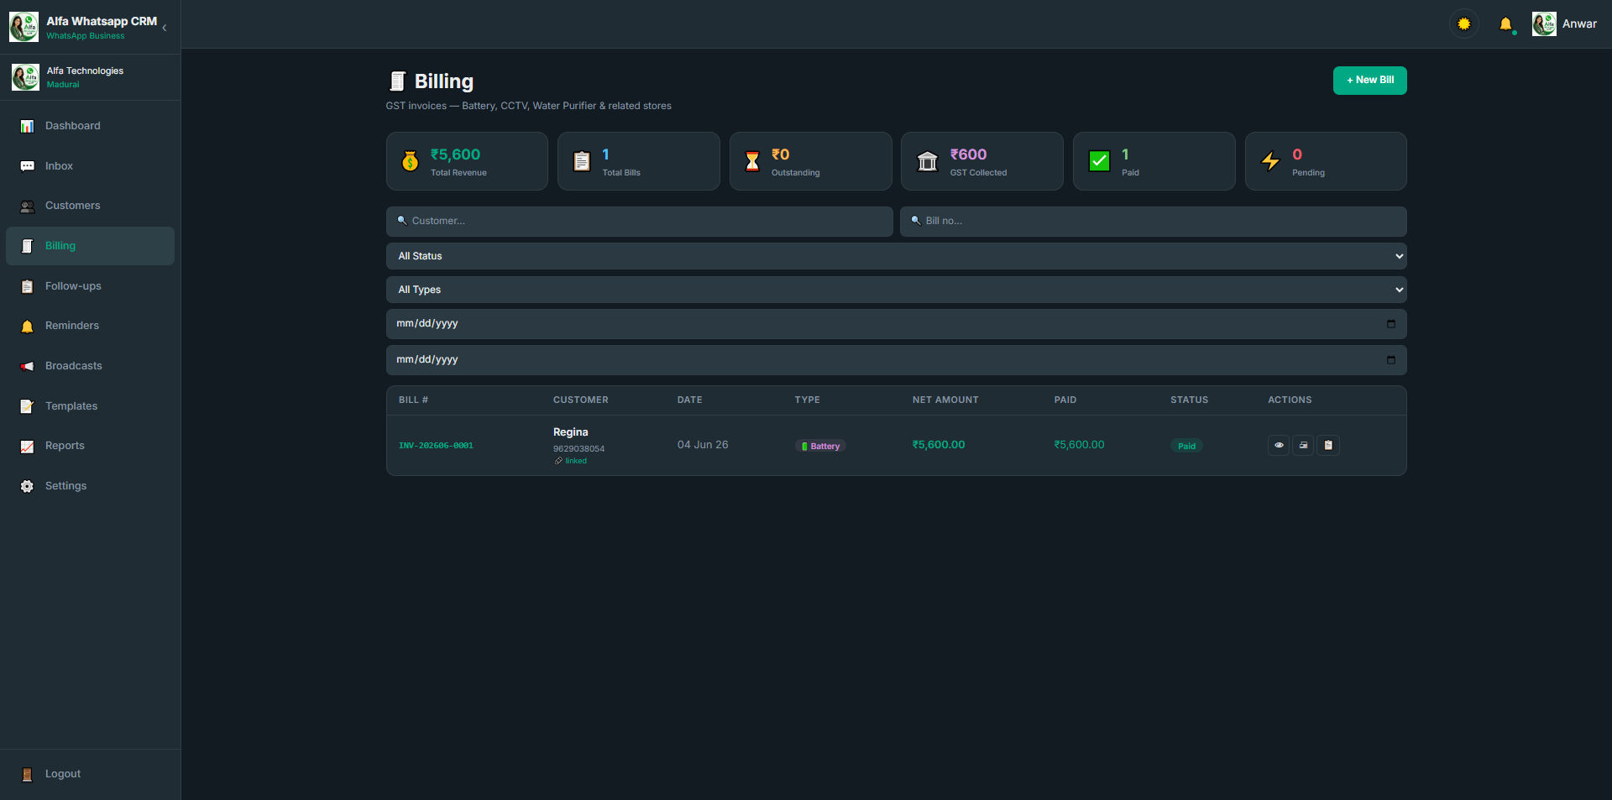View bill using eye icon
The width and height of the screenshot is (1612, 800).
coord(1279,446)
